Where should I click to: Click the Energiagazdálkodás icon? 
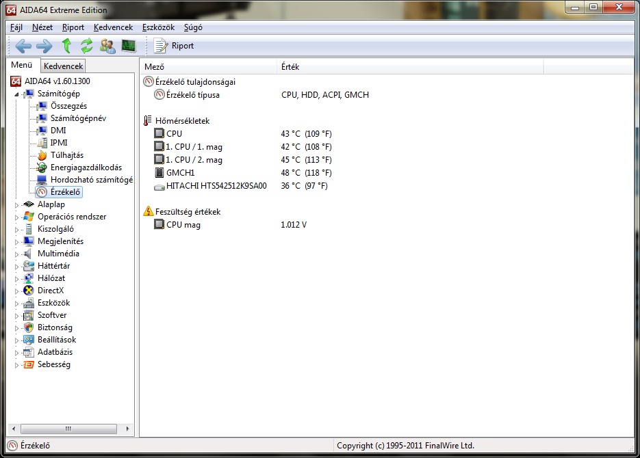(x=42, y=167)
